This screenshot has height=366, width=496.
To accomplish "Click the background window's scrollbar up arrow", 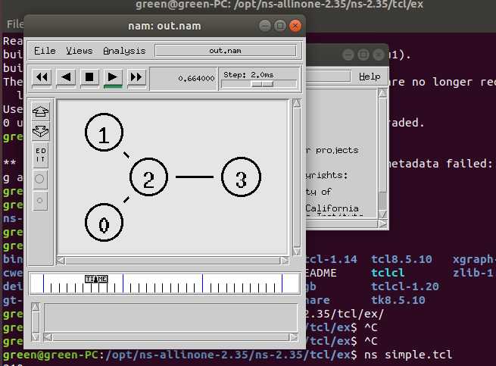I will [382, 93].
